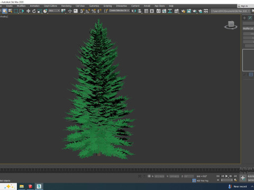Open the Graph Editors menu
The height and width of the screenshot is (190, 254).
(x=50, y=6)
